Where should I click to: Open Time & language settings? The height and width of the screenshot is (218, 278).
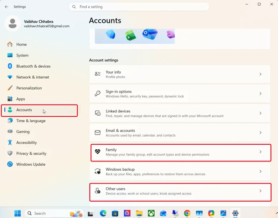(x=40, y=121)
